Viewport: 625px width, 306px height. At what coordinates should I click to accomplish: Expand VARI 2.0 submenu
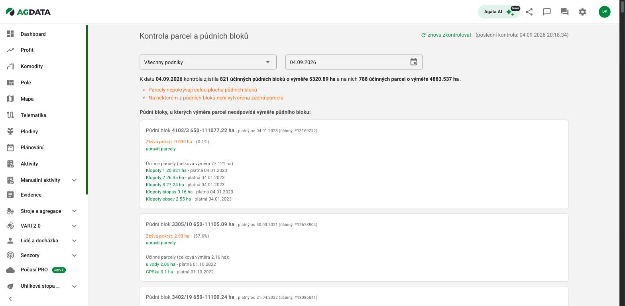click(74, 226)
